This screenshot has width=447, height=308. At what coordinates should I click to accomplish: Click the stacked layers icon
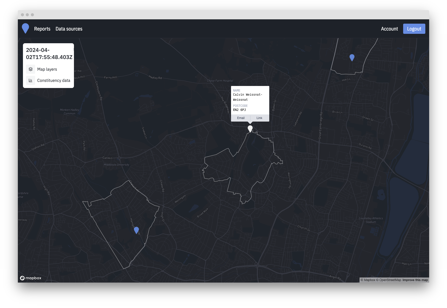click(x=31, y=69)
